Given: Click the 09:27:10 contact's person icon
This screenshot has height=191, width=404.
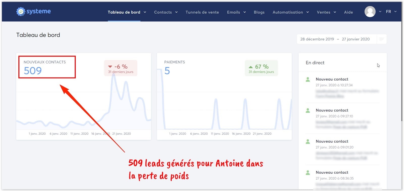Looking at the screenshot, I should click(x=308, y=111).
